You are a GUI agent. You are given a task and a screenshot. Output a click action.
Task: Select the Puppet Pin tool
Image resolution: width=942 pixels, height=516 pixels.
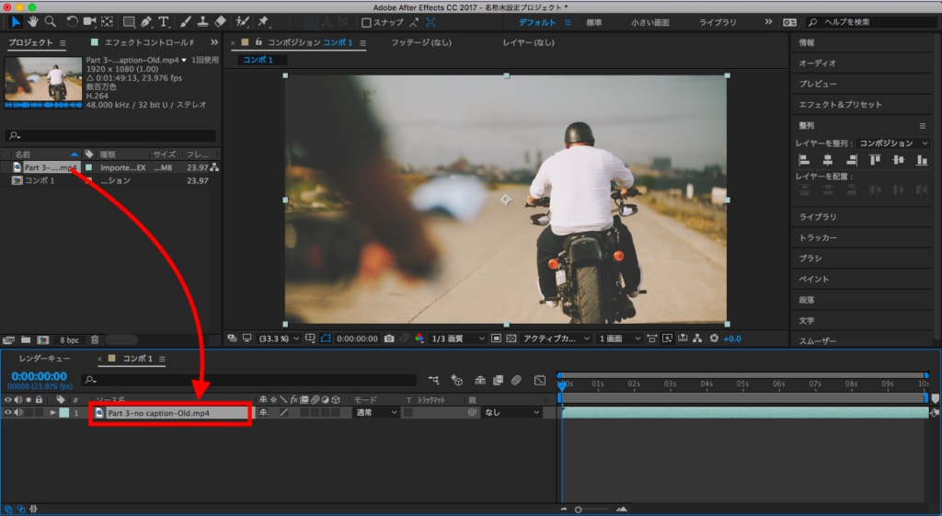coord(264,21)
